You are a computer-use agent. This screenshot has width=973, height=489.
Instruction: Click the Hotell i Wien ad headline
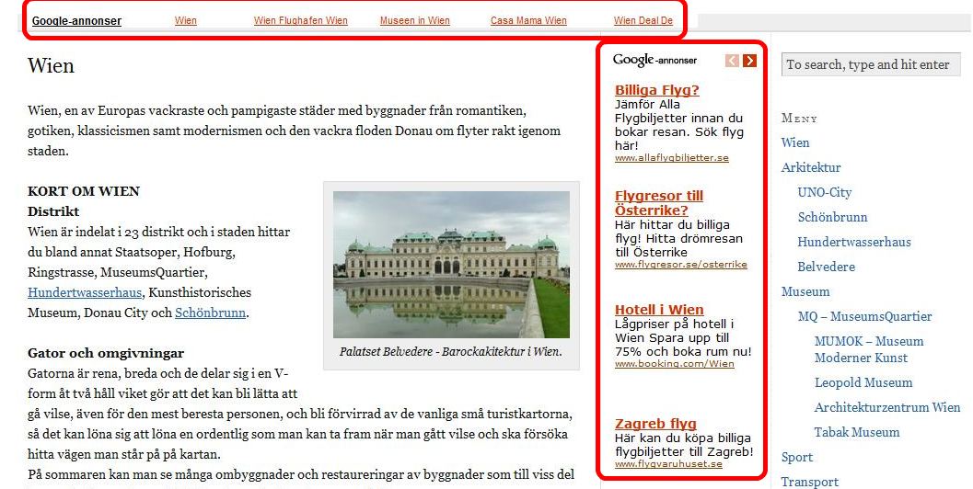(659, 309)
